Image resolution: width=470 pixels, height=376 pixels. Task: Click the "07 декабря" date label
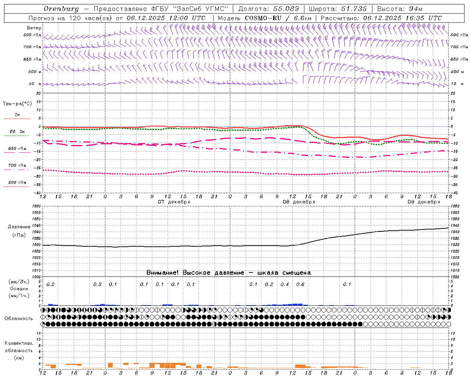tap(174, 202)
